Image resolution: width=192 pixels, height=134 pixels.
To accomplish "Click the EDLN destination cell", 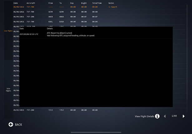I will click(62, 22).
